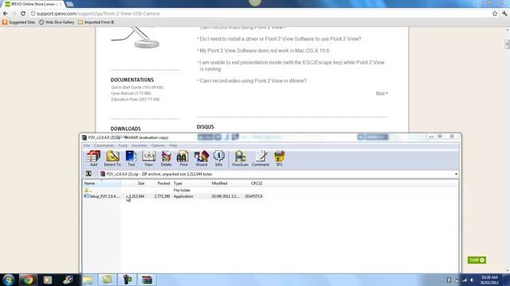
Task: Click the Info toolbar icon
Action: coord(218,159)
